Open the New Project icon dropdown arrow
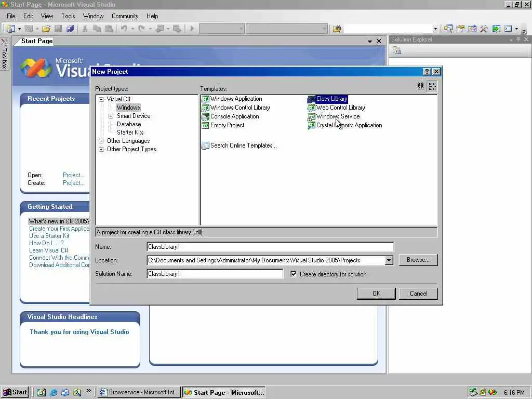532x399 pixels. click(x=19, y=29)
